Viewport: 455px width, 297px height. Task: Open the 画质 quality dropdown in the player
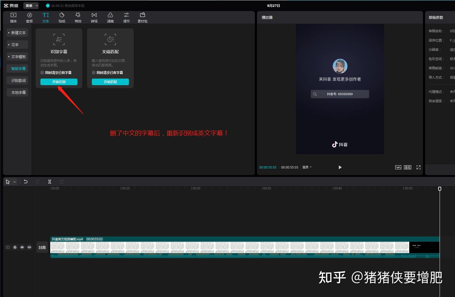[x=307, y=167]
